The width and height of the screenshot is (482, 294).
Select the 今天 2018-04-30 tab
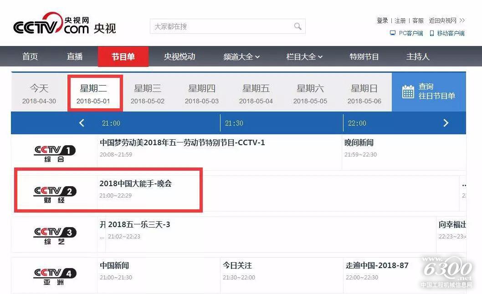pyautogui.click(x=39, y=93)
